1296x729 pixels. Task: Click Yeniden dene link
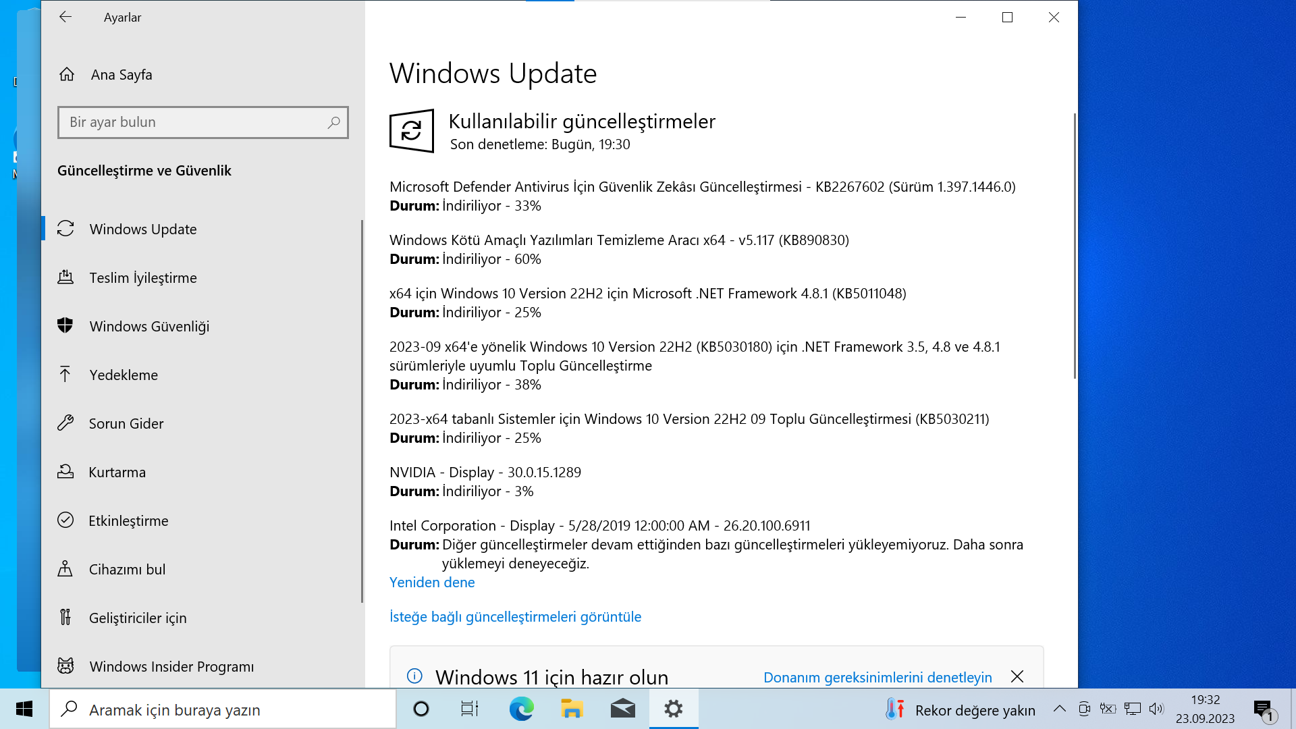point(432,582)
